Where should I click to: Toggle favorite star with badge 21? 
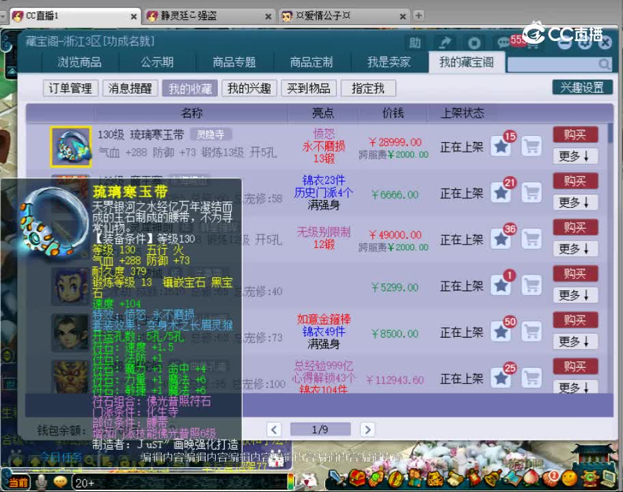[501, 193]
